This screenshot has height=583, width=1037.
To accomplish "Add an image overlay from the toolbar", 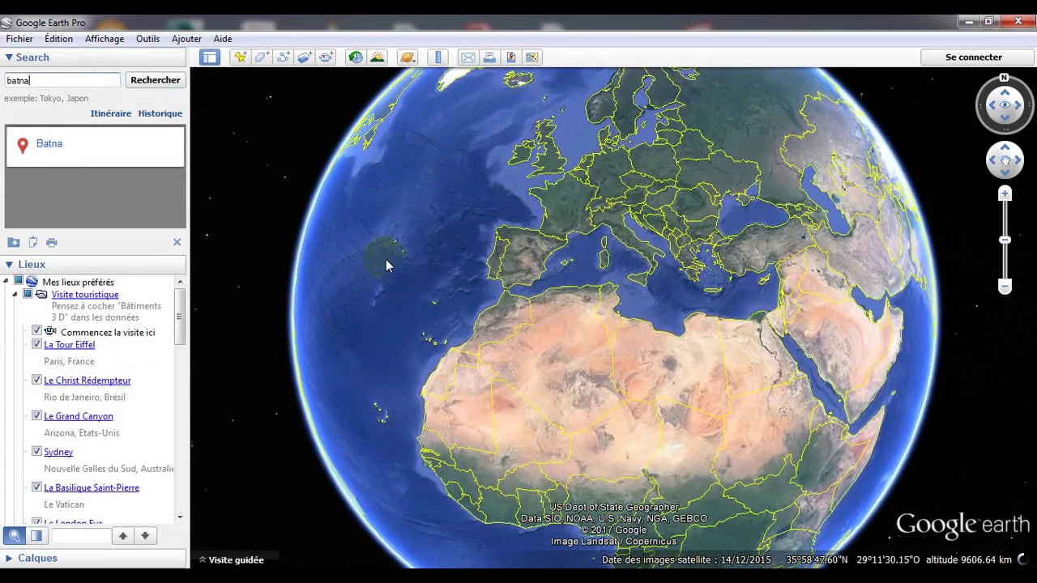I will point(305,57).
